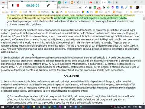145x109 pixels.
Task: Open the PEC bookmark
Action: click(32, 12)
